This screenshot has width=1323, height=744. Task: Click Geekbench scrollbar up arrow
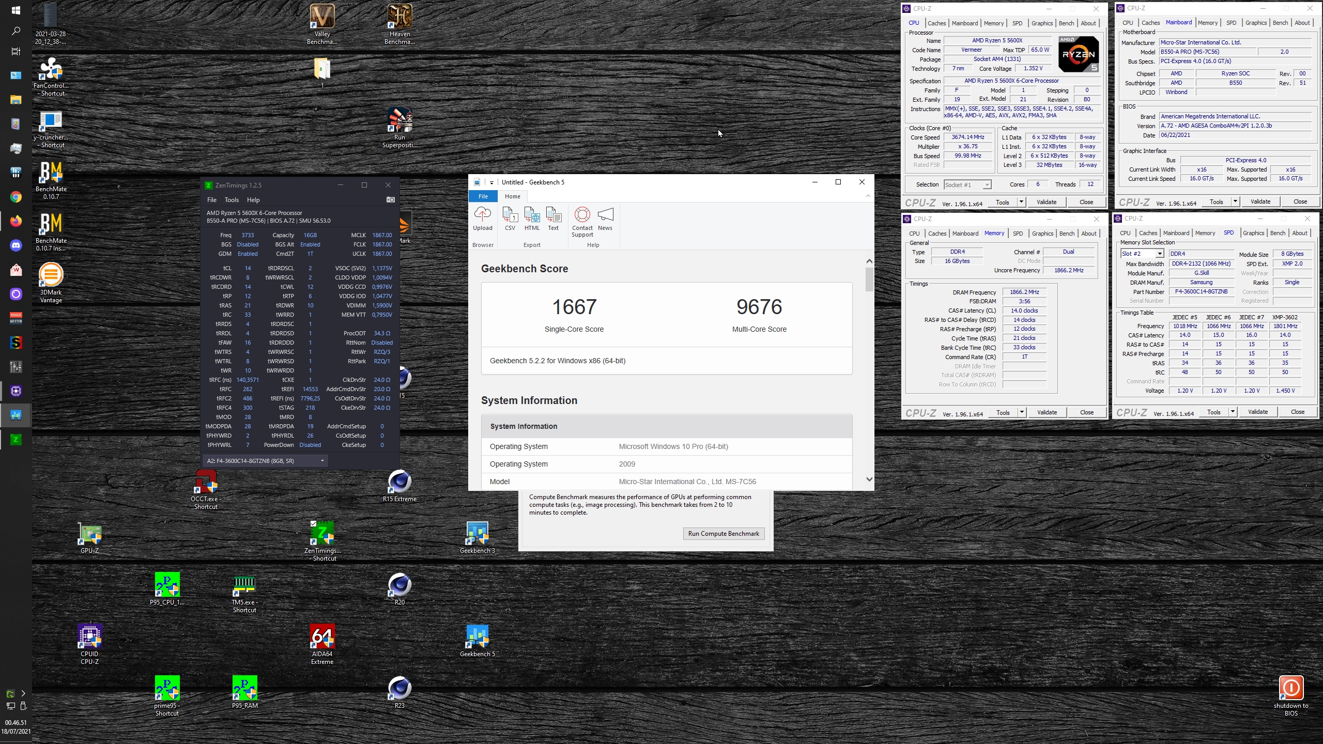click(x=869, y=261)
